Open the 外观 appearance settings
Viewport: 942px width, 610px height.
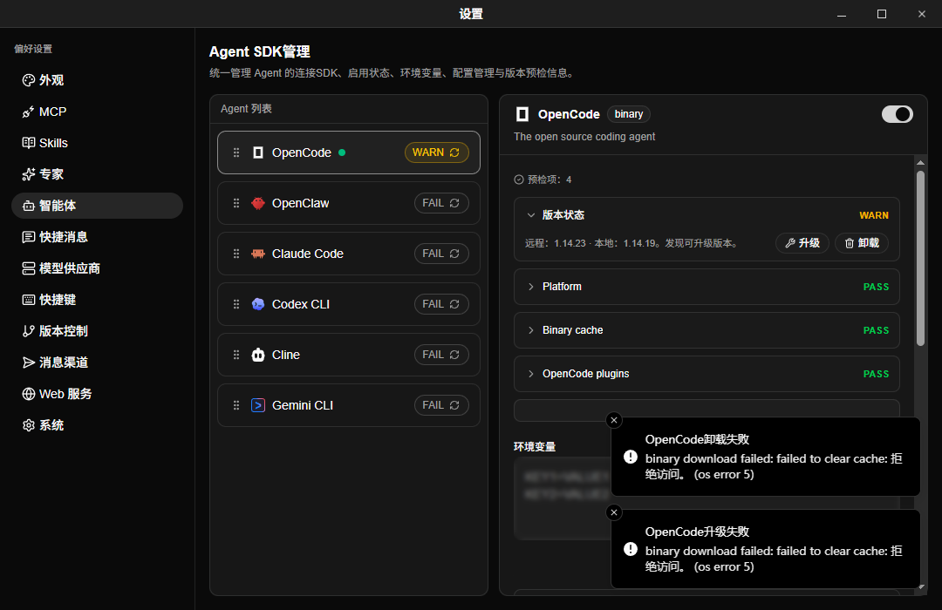(x=98, y=80)
